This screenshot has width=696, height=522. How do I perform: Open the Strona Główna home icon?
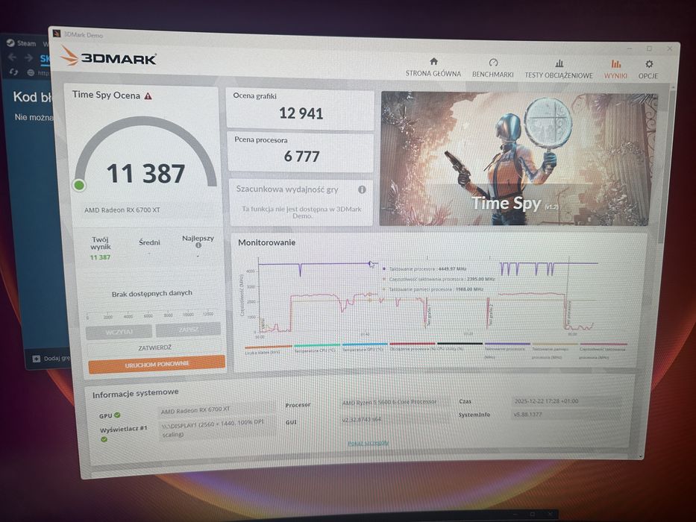tap(433, 61)
